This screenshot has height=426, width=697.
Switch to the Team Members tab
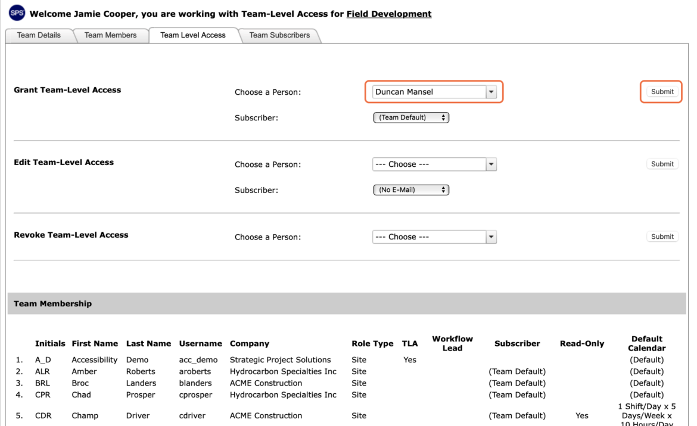click(110, 35)
